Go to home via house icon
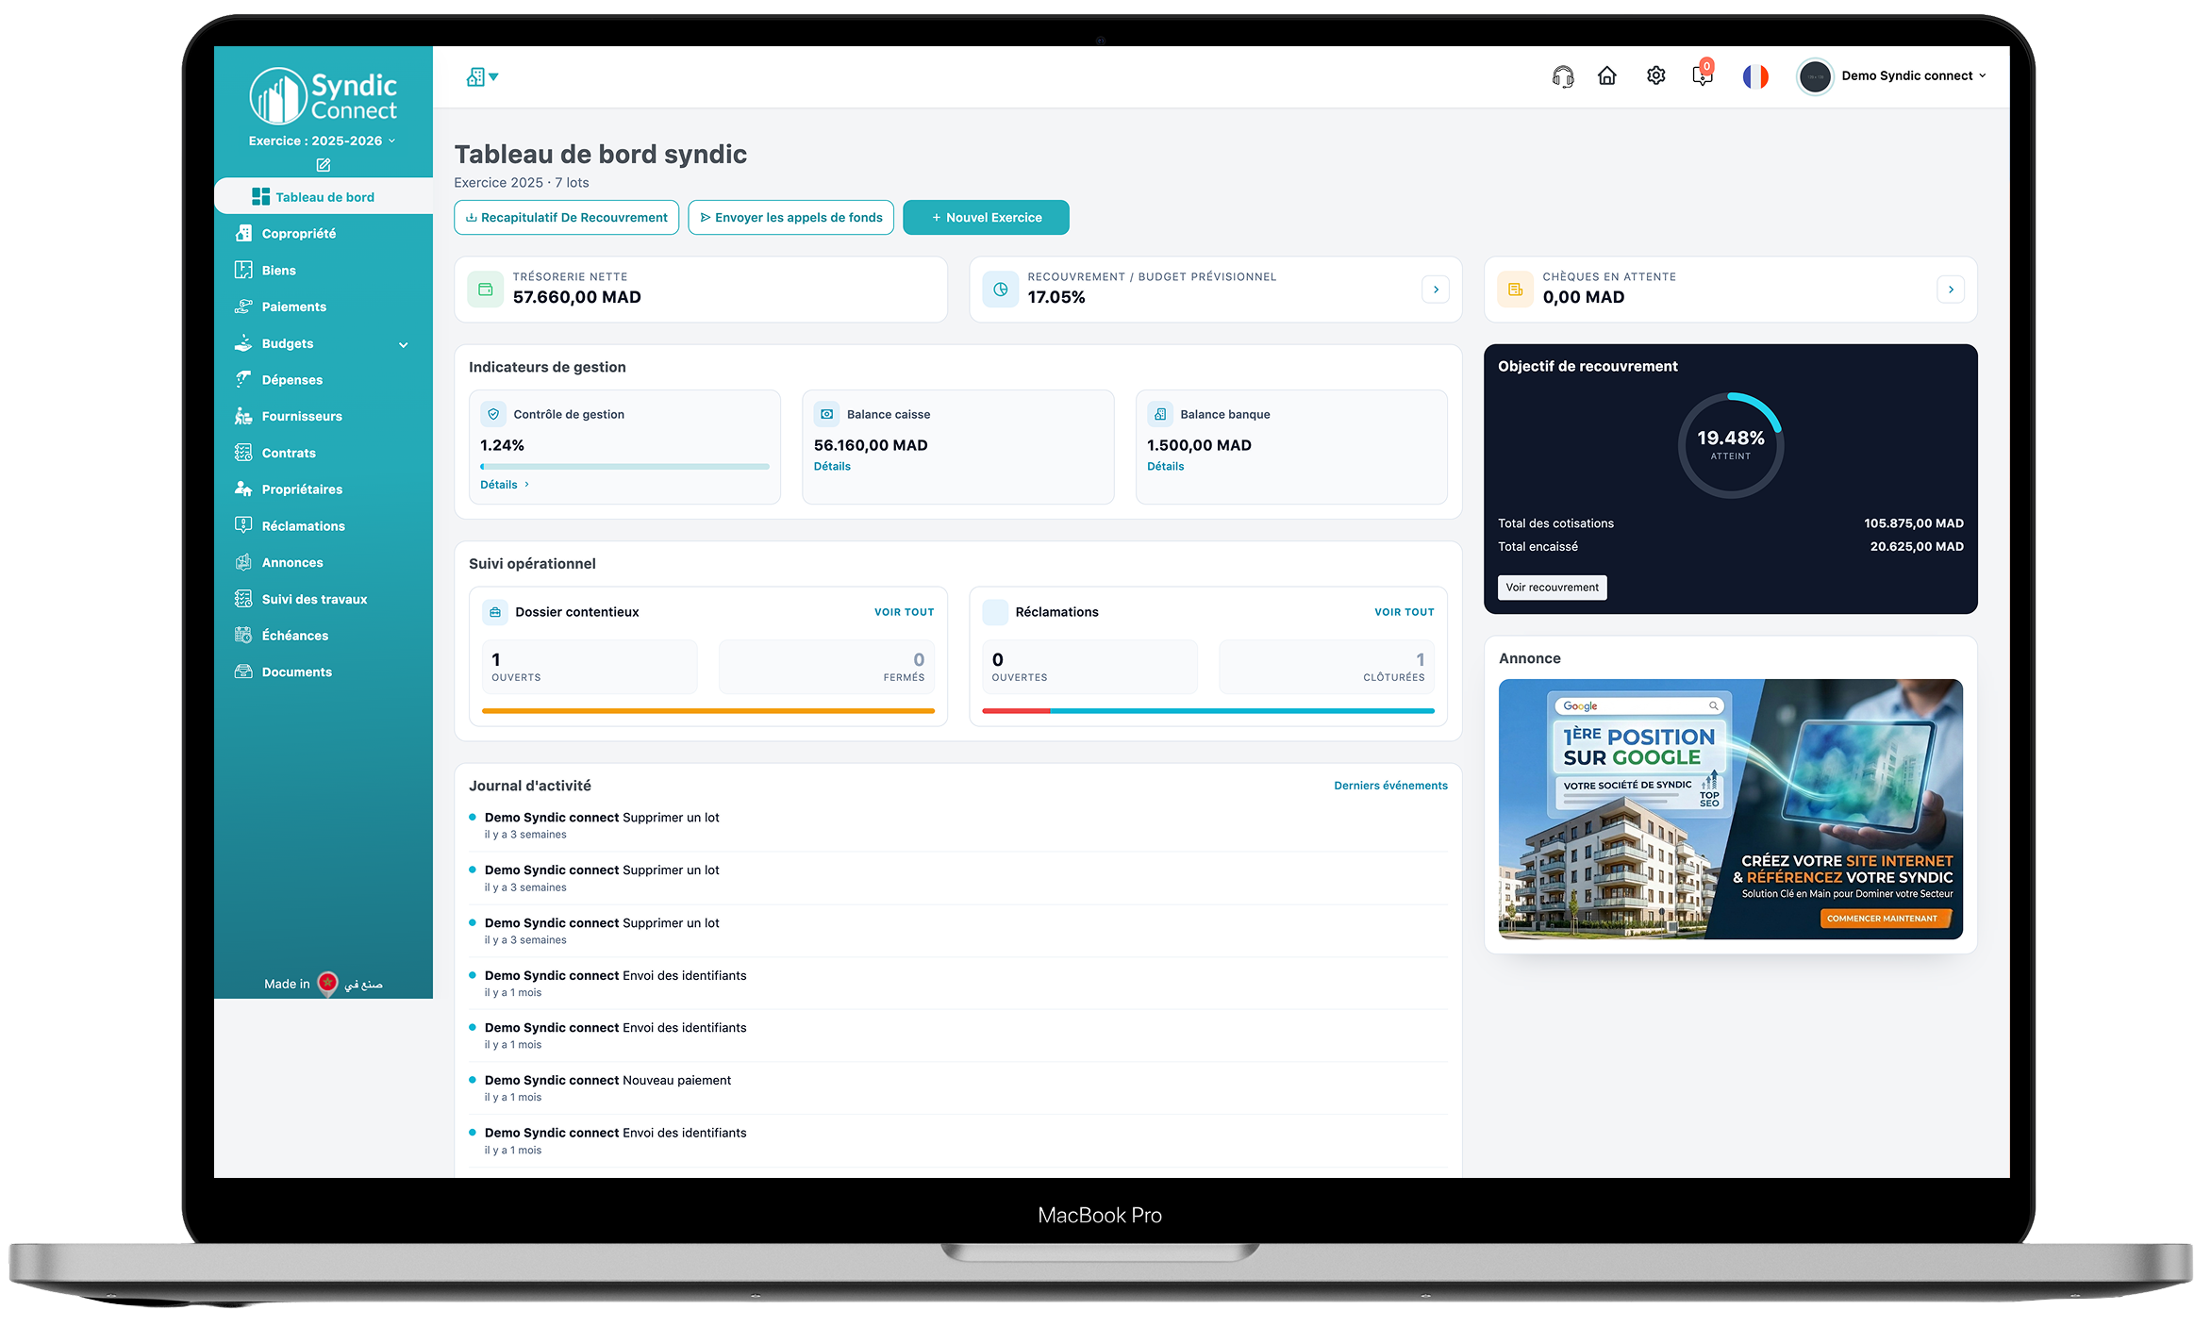Screen dimensions: 2211x1326 pyautogui.click(x=1606, y=75)
